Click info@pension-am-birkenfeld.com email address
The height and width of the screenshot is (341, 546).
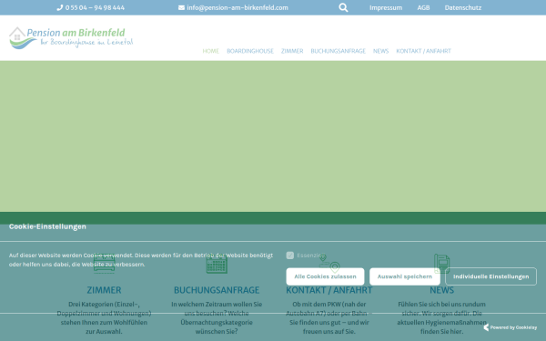(238, 7)
